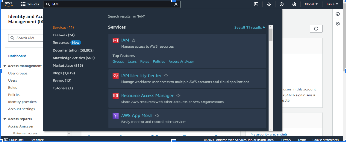Star the IAM Identity Center service
The width and height of the screenshot is (346, 142).
[166, 76]
